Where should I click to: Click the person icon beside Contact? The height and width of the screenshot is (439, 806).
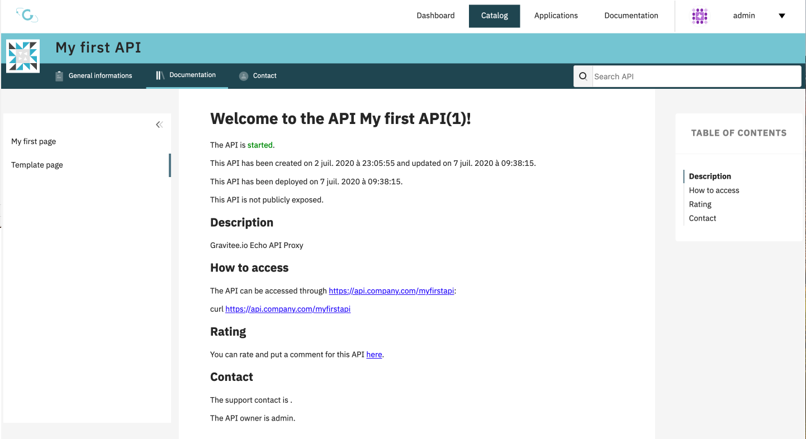point(244,76)
